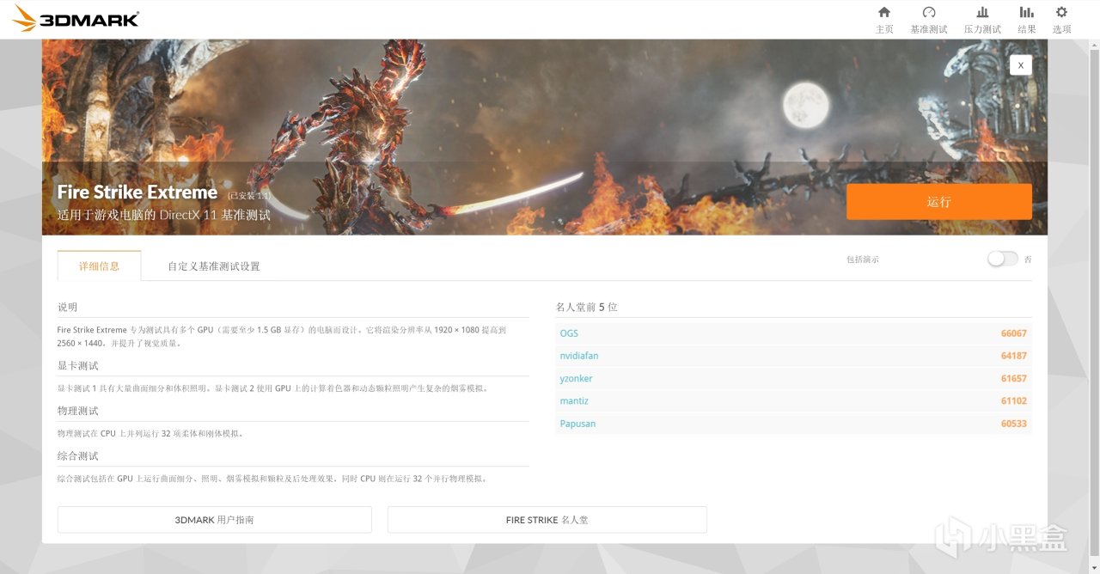This screenshot has height=574, width=1100.
Task: Open nvidiafan hall of fame entry
Action: point(579,356)
